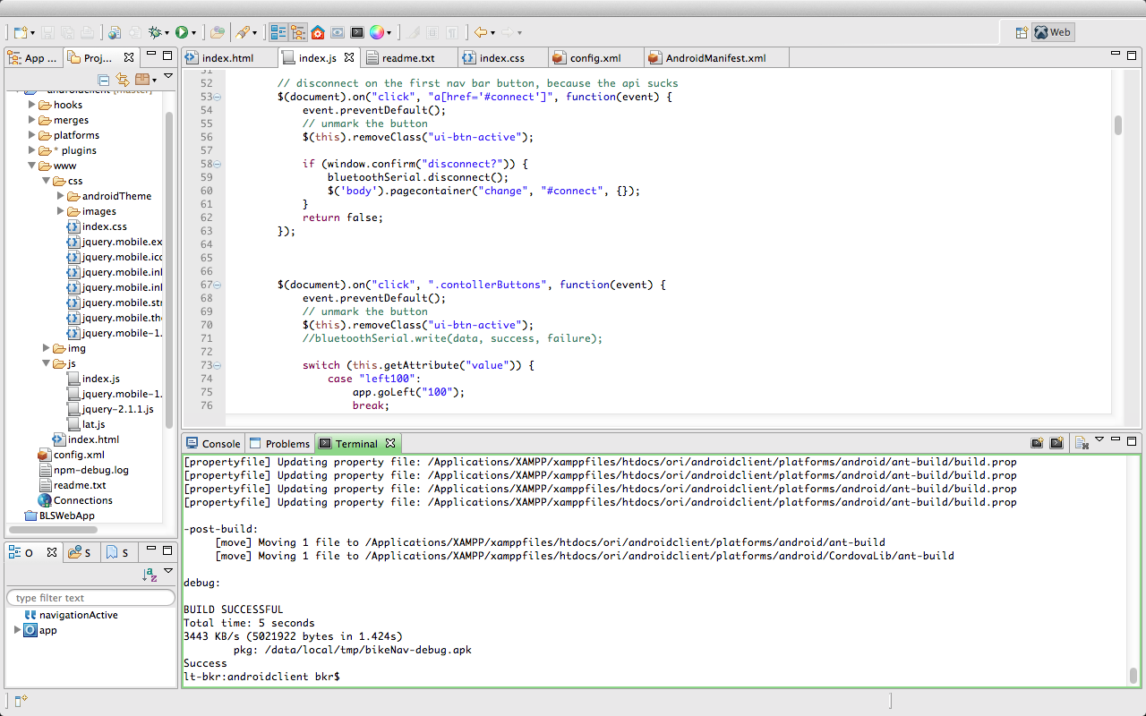Viewport: 1146px width, 716px height.
Task: Collapse the www folder
Action: click(32, 166)
